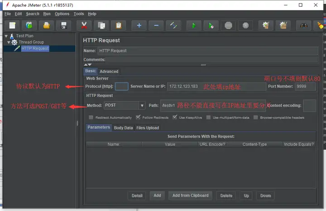Viewport: 326px width, 211px height.
Task: Enable Browser-compatible headers checkbox
Action: (x=256, y=117)
